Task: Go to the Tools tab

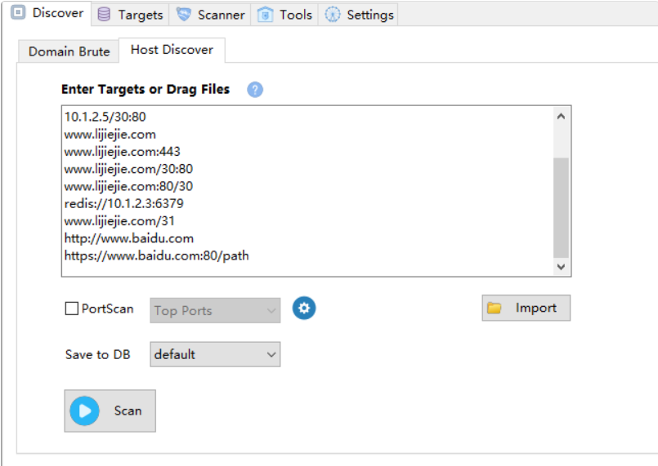Action: point(285,15)
